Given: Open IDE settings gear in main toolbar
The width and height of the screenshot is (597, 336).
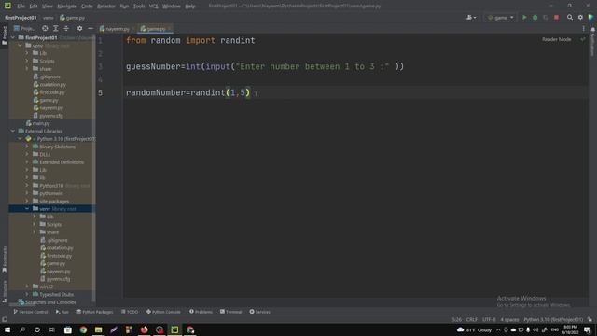Looking at the screenshot, I should (580, 18).
